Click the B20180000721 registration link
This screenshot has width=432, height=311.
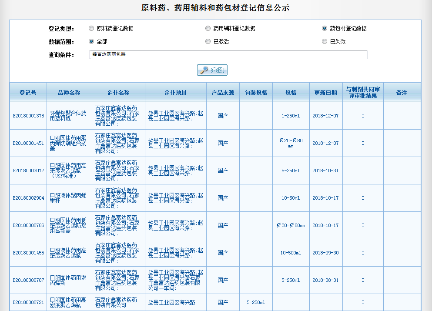pos(28,302)
